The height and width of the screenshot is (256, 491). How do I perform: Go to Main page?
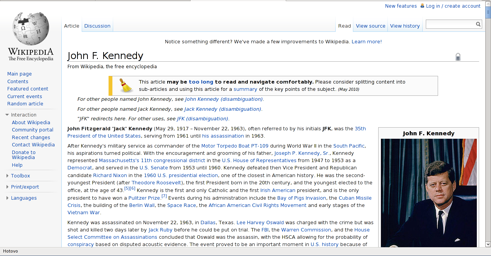(20, 74)
